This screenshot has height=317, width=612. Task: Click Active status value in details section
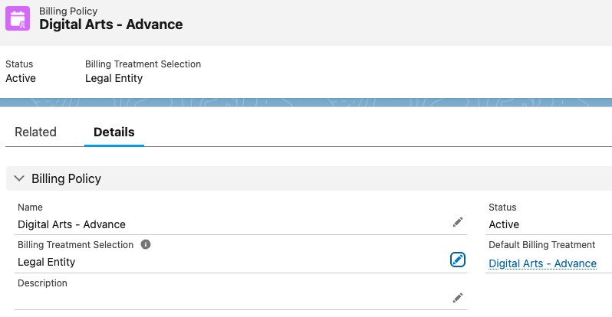pyautogui.click(x=504, y=224)
